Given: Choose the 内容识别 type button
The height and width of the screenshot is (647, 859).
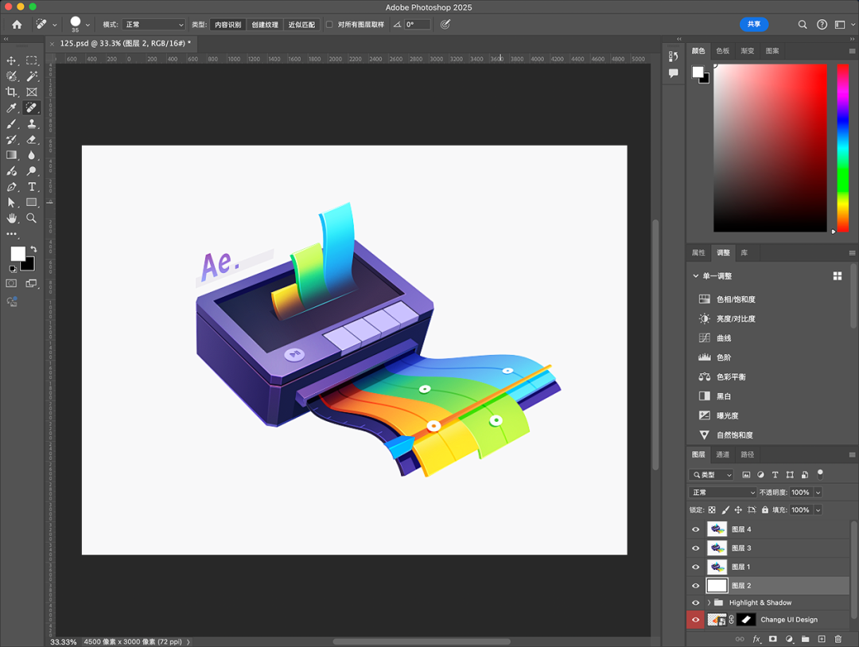Looking at the screenshot, I should [x=227, y=25].
